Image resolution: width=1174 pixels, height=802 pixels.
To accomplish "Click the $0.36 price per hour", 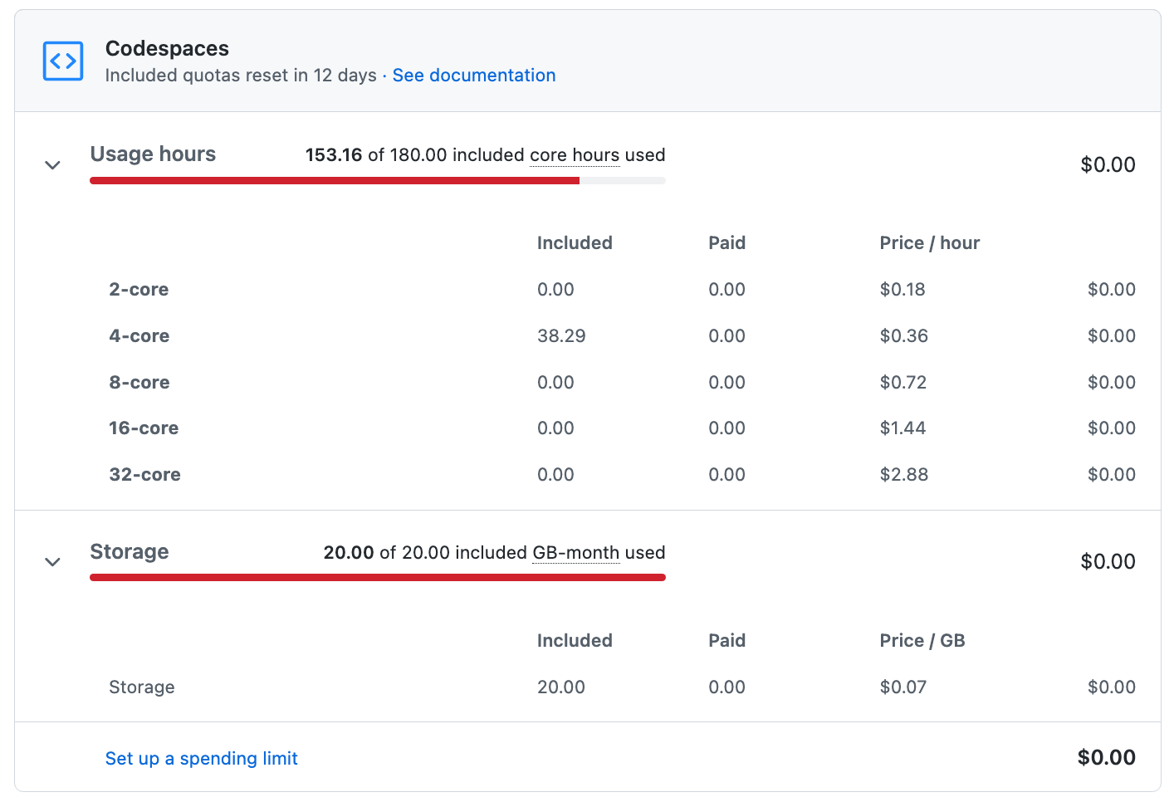I will 904,336.
